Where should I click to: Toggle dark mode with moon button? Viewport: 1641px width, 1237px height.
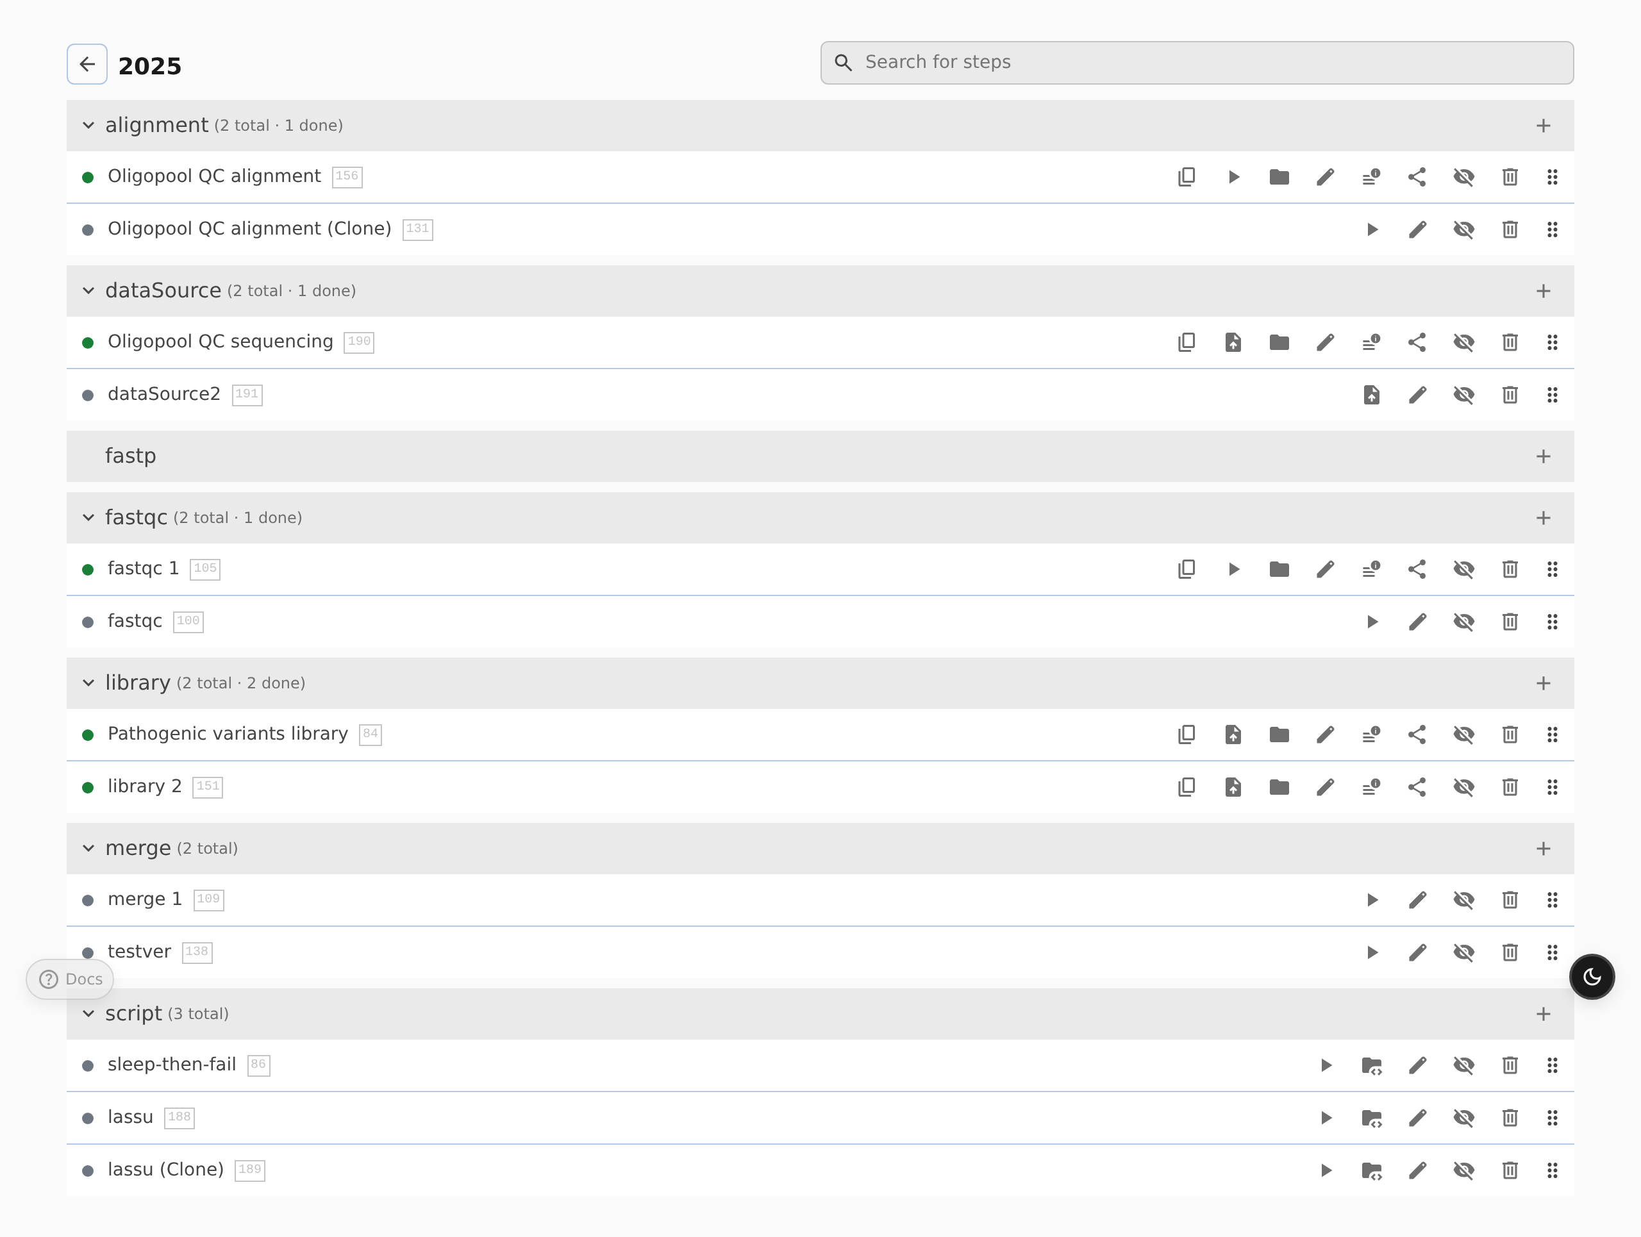(1591, 977)
